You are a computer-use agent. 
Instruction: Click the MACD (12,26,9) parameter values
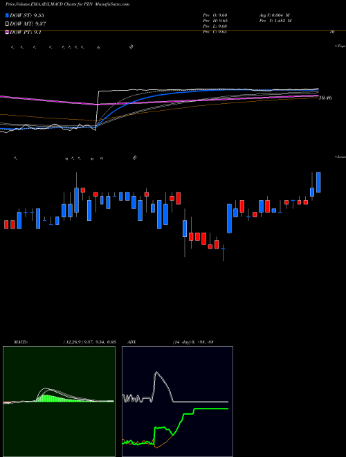tap(89, 342)
